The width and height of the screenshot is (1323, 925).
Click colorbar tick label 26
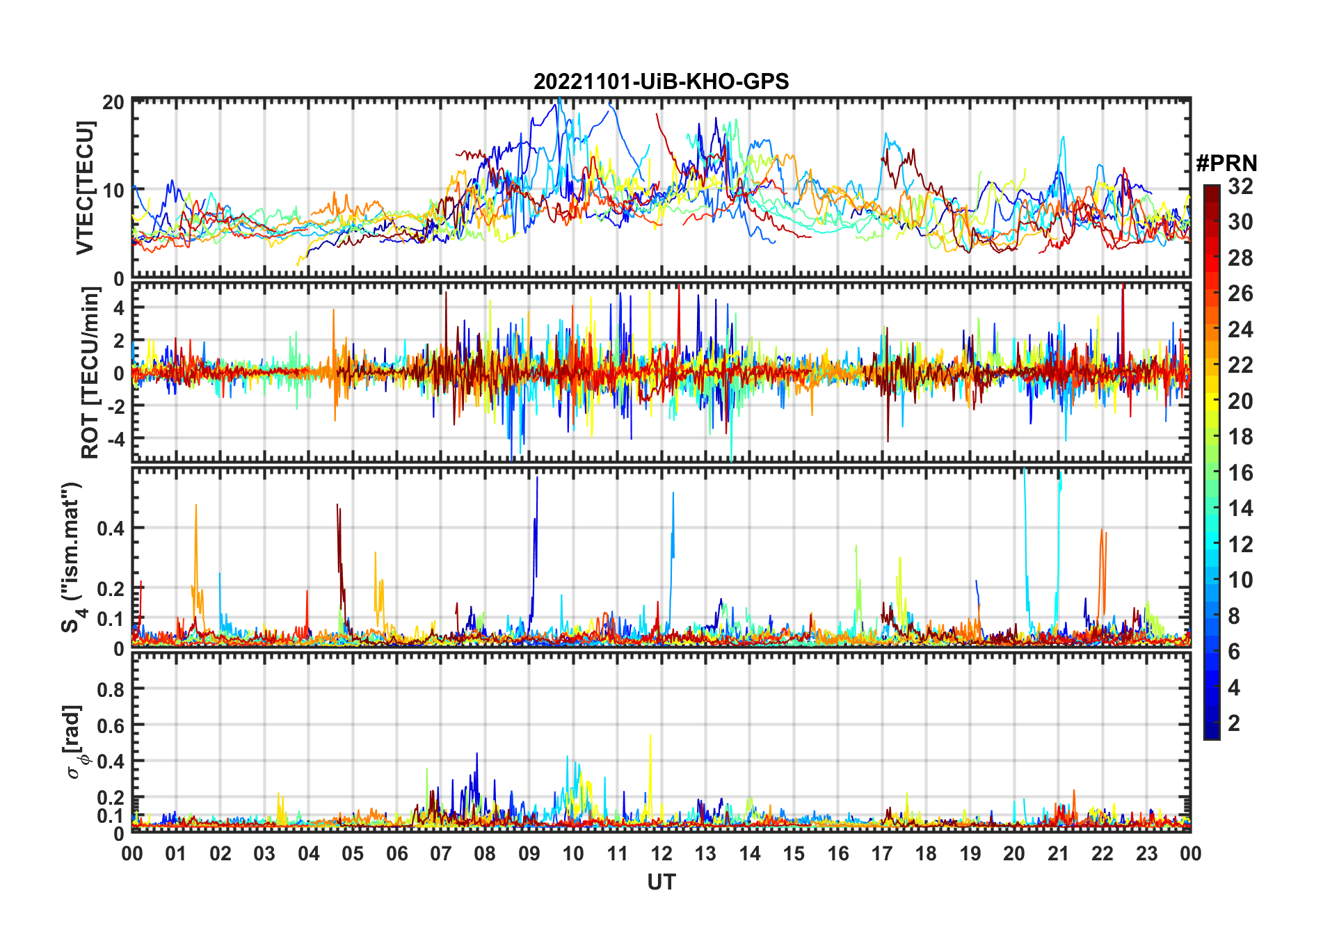coord(1240,293)
